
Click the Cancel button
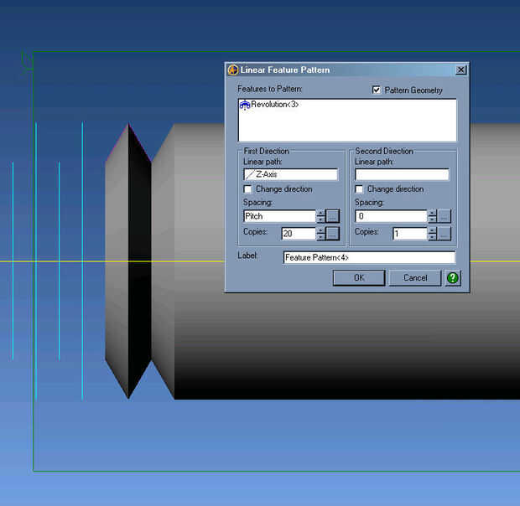click(x=415, y=277)
